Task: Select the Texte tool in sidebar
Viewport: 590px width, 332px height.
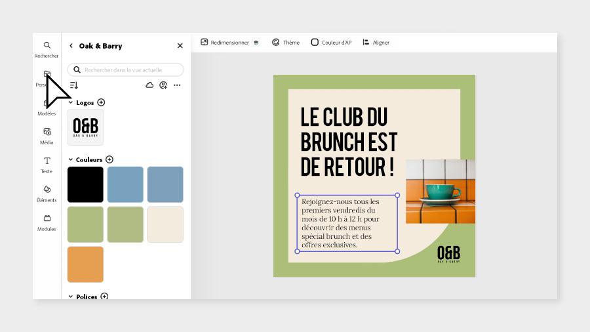Action: coord(47,165)
